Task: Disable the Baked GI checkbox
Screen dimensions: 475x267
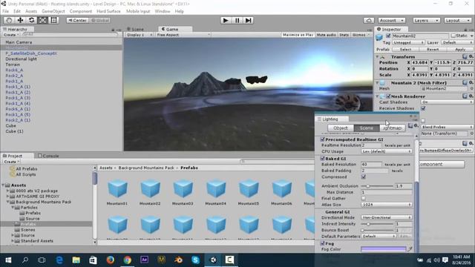Action: pyautogui.click(x=323, y=158)
